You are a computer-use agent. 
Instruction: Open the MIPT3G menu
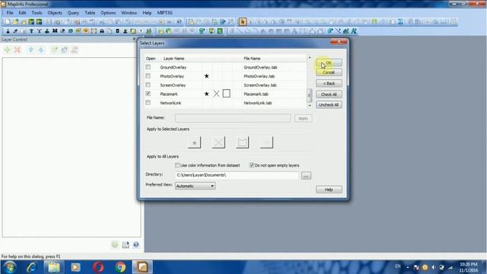pos(164,13)
